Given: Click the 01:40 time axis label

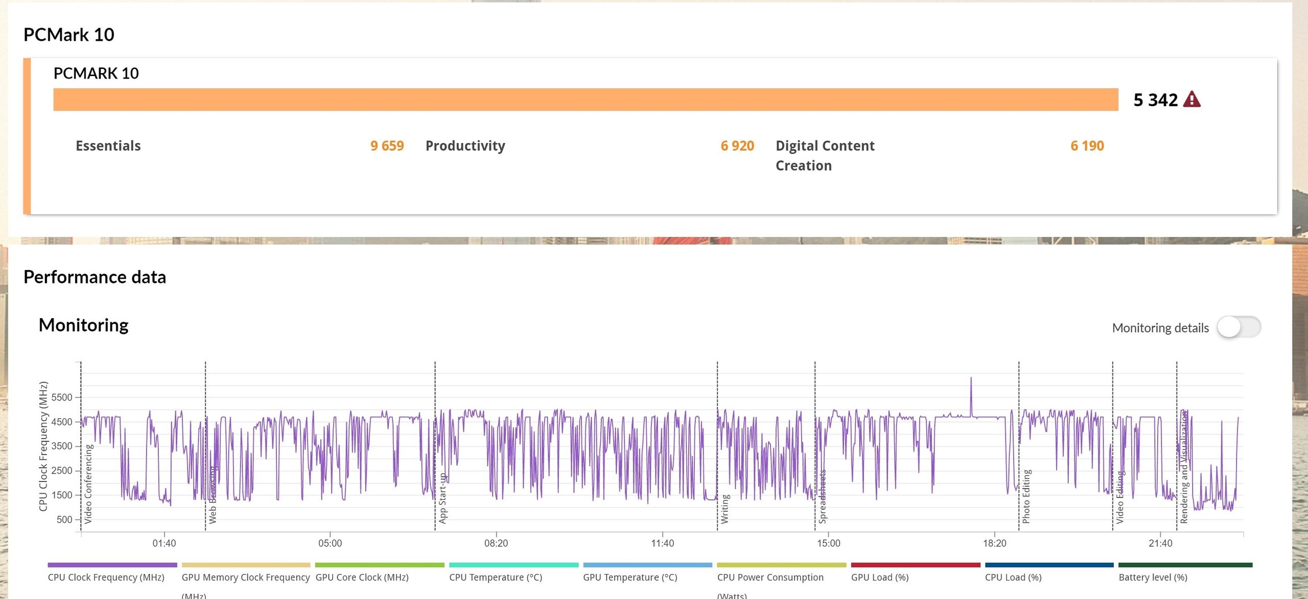Looking at the screenshot, I should click(x=164, y=543).
